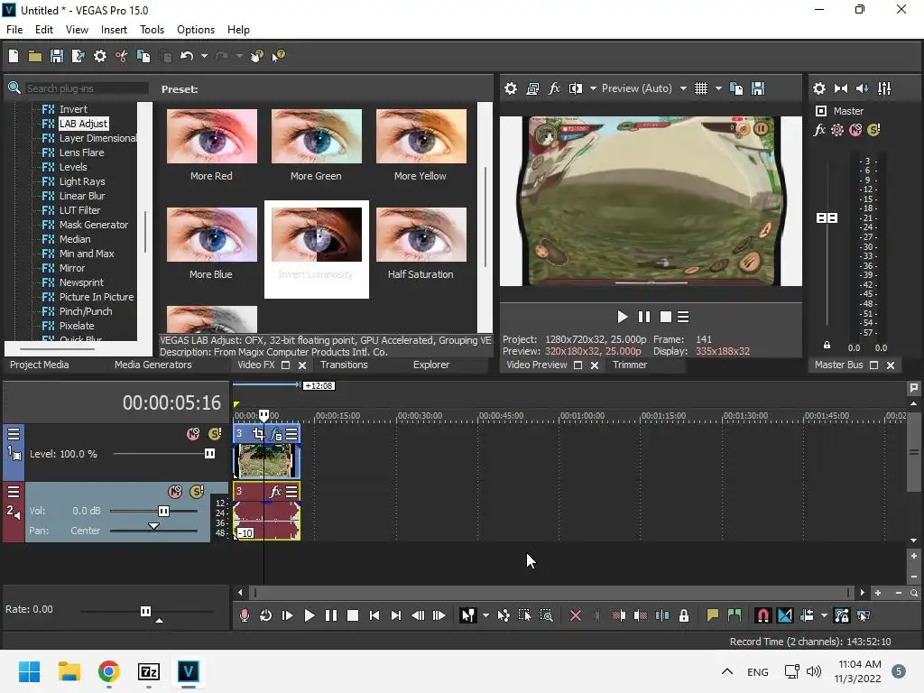Save the project with the disk icon
924x693 pixels.
point(57,56)
